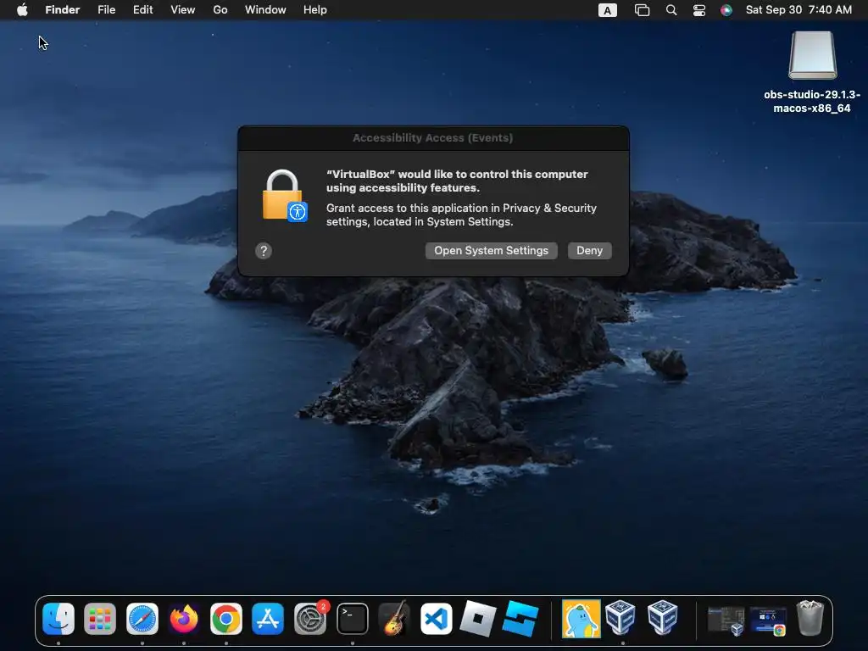Select the obs-studio-29.1.3 disk icon on desktop
This screenshot has width=868, height=651.
(x=813, y=55)
